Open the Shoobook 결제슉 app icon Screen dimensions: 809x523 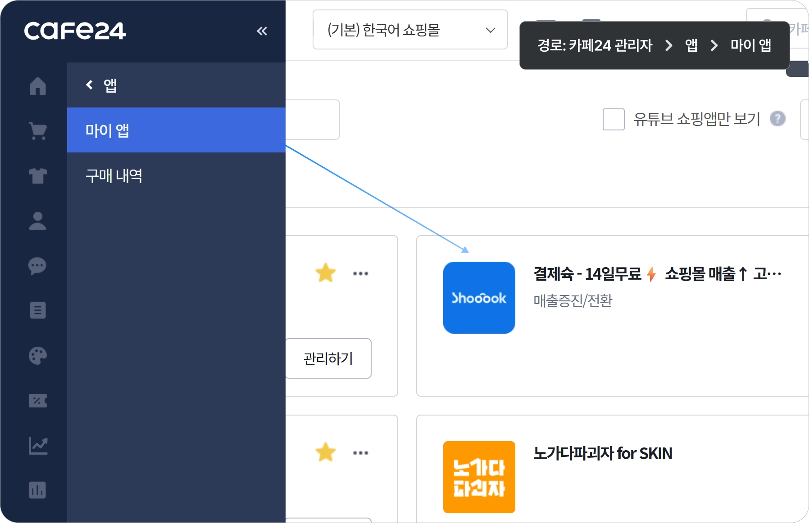(479, 298)
